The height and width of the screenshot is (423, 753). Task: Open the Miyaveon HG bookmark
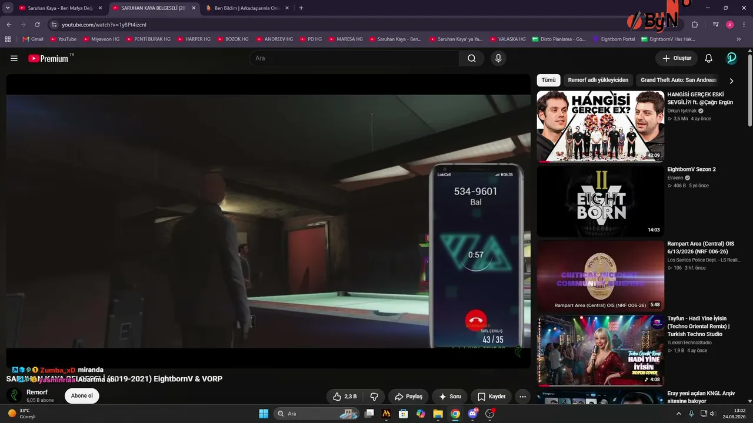point(101,39)
